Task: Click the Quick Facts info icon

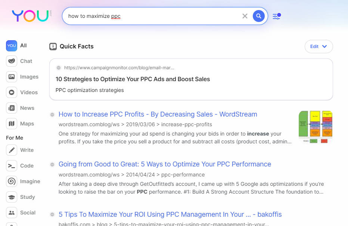Action: 53,47
